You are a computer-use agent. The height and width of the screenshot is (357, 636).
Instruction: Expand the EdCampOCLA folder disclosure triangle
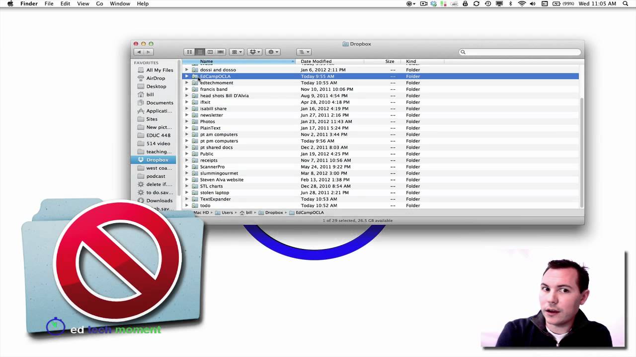click(x=187, y=76)
